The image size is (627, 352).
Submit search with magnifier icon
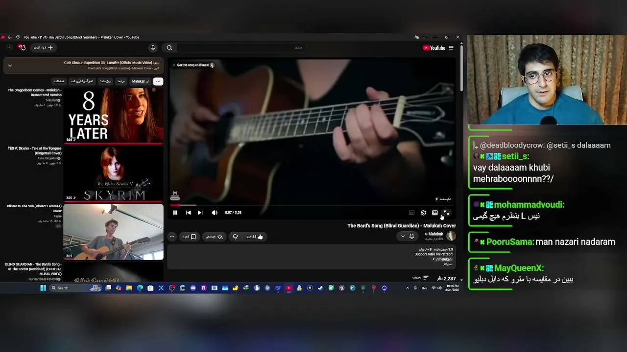click(169, 48)
